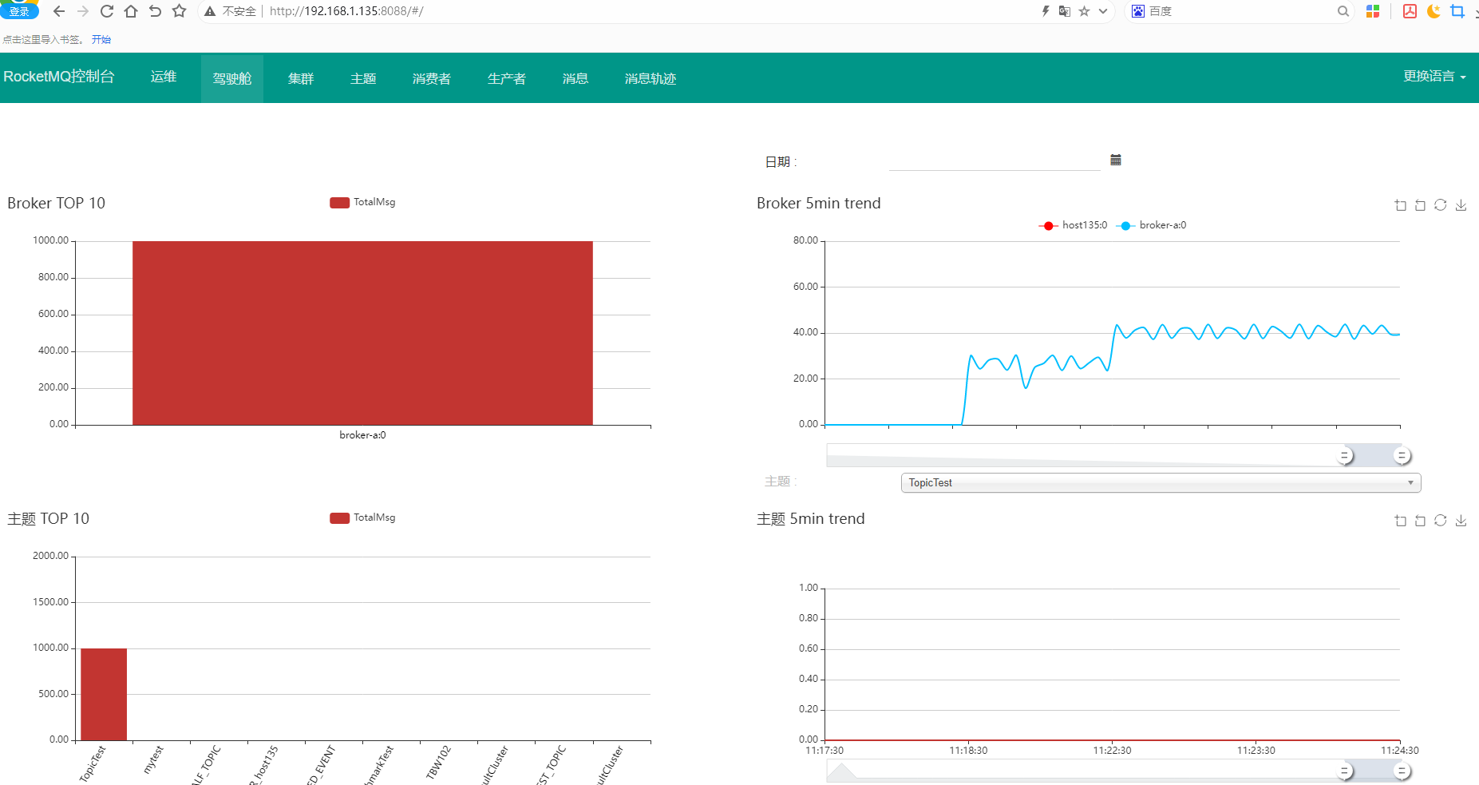Viewport: 1479px width, 785px height.
Task: Switch to the 集群 tab
Action: (301, 78)
